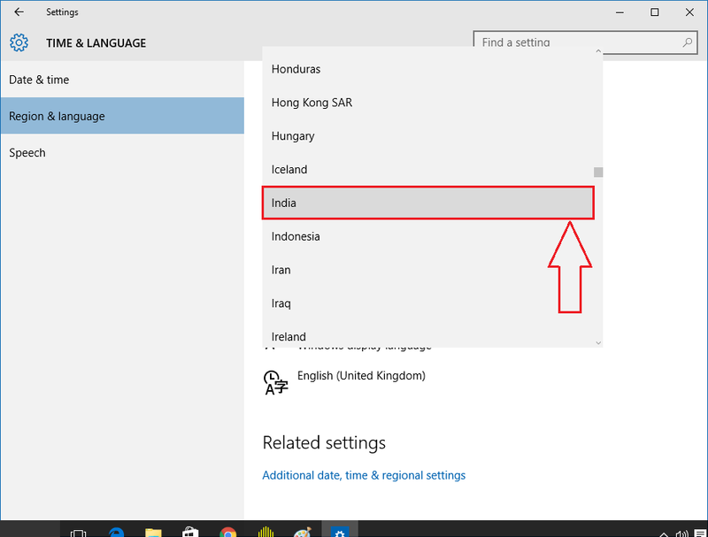Select Ireland at the bottom of the list

(x=427, y=334)
